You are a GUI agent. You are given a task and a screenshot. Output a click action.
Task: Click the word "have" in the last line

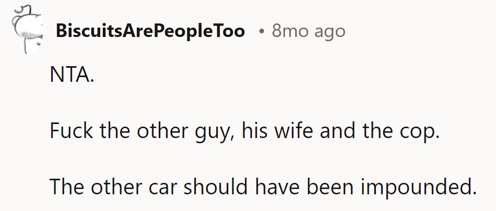pyautogui.click(x=272, y=186)
